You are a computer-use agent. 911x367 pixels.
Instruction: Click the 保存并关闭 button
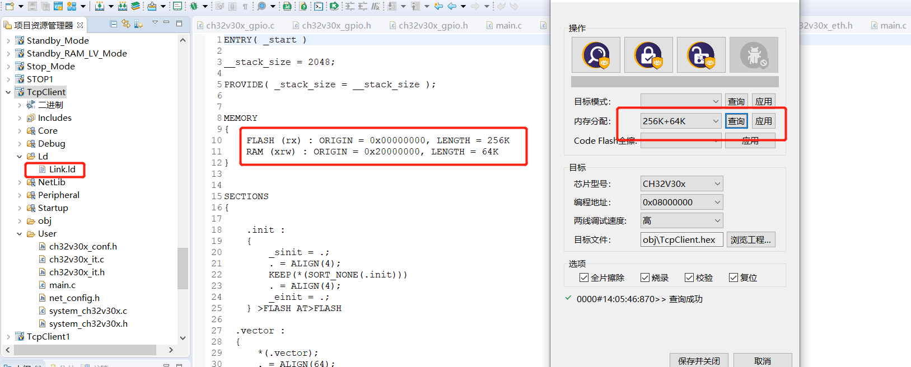coord(699,361)
